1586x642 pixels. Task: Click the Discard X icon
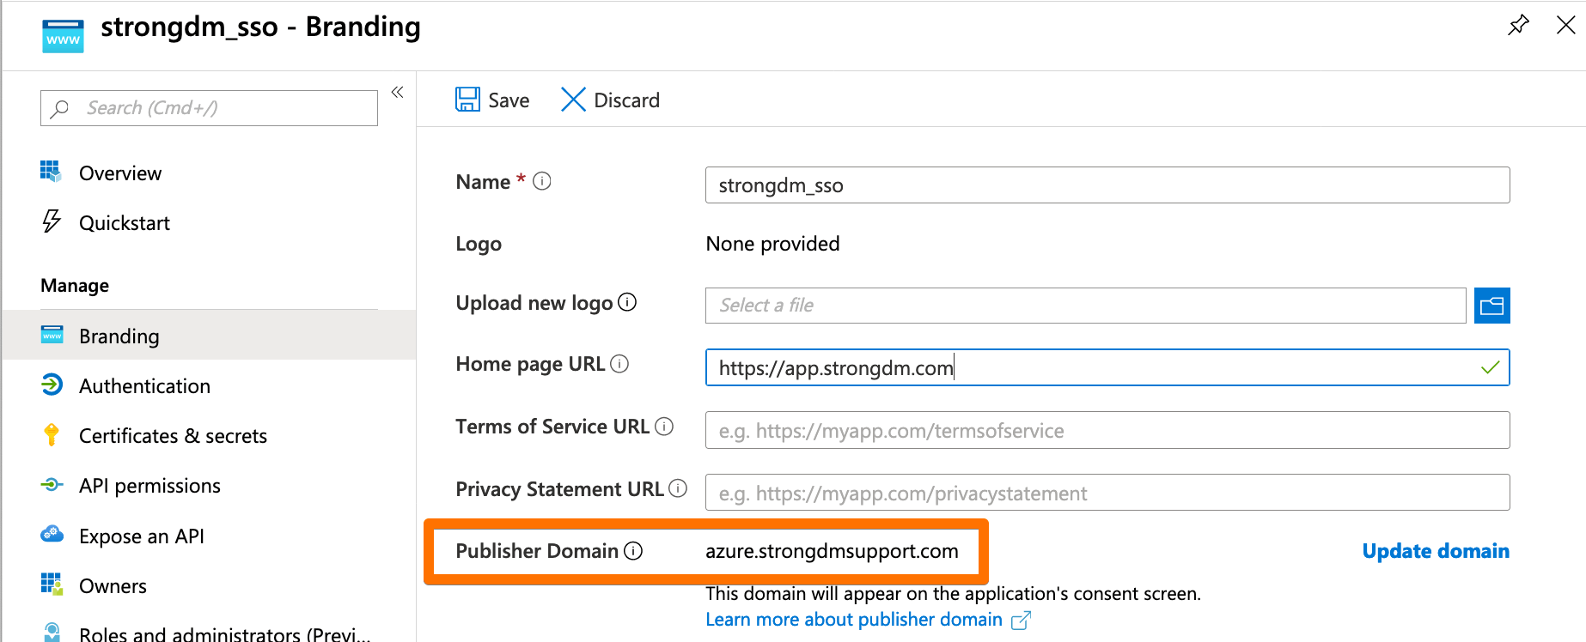[x=573, y=100]
